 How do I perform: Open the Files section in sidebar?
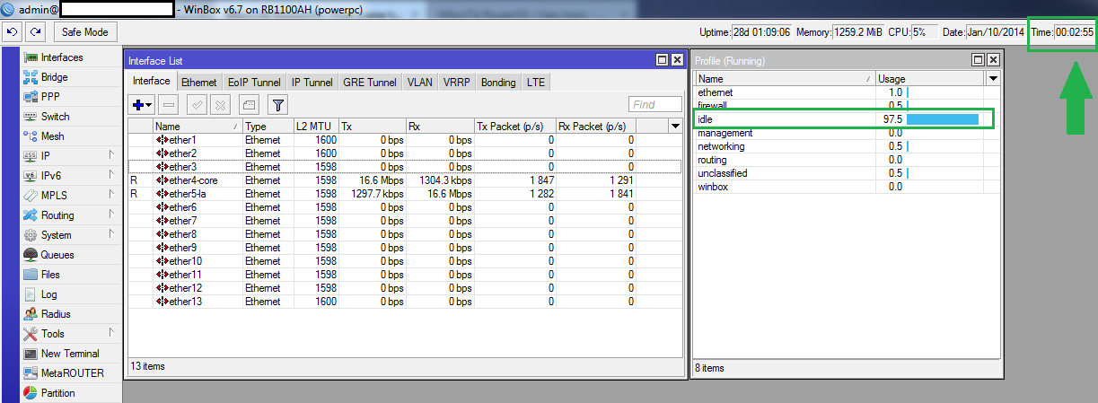click(x=50, y=275)
